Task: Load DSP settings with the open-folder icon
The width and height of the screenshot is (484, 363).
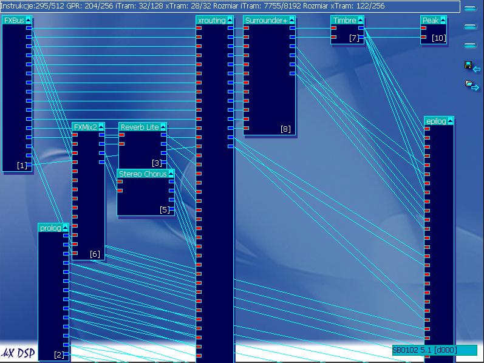Action: (472, 85)
